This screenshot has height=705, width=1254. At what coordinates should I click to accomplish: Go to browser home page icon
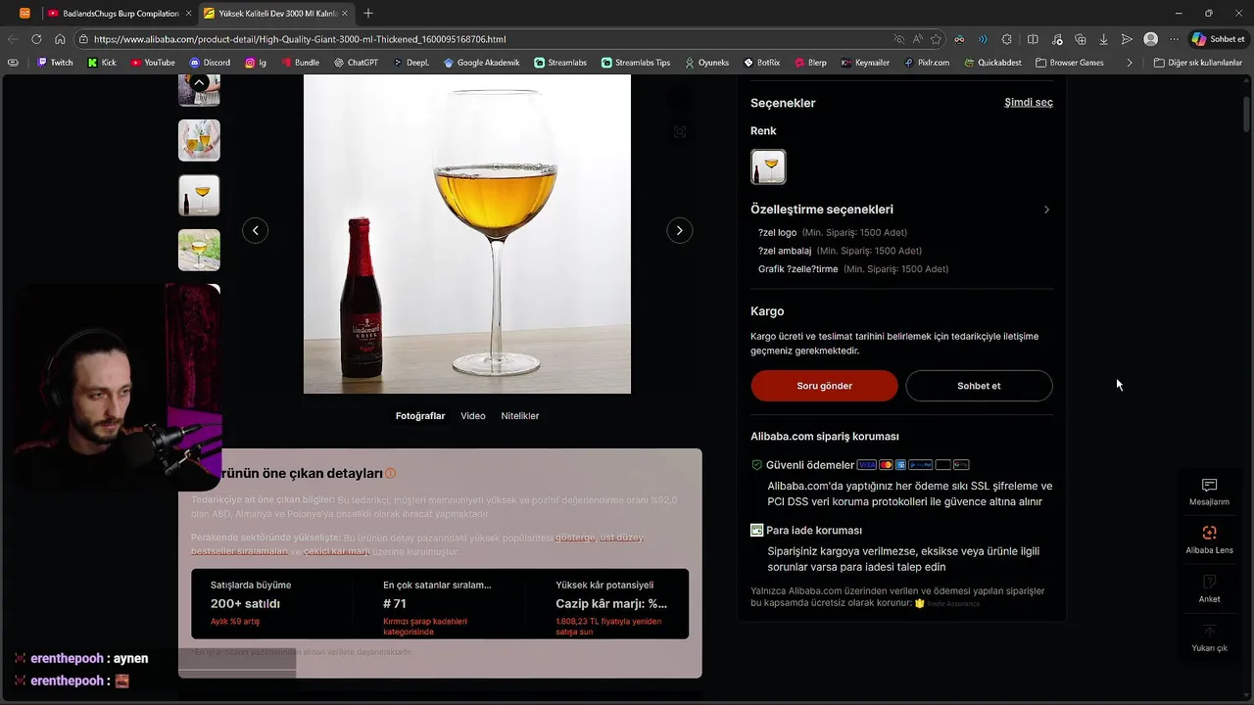[x=60, y=39]
